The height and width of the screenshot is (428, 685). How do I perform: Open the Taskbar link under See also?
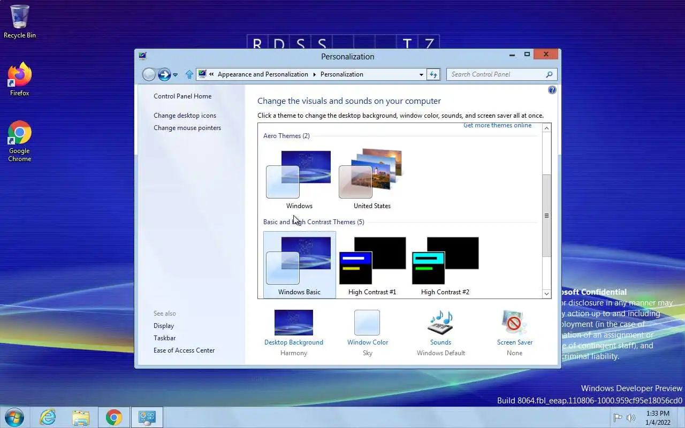164,338
